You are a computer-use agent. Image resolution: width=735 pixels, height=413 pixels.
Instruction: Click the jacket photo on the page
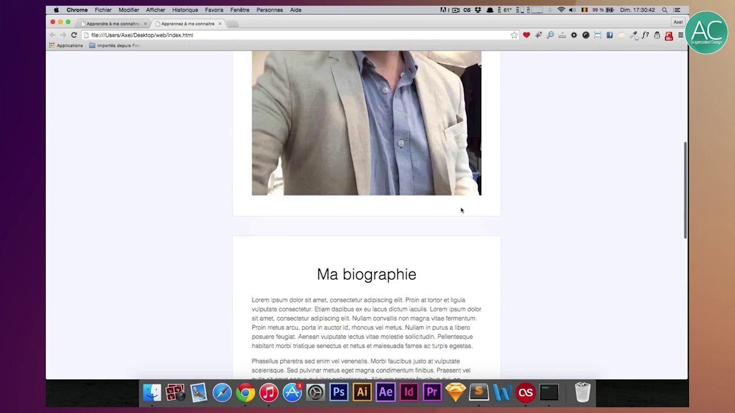366,123
